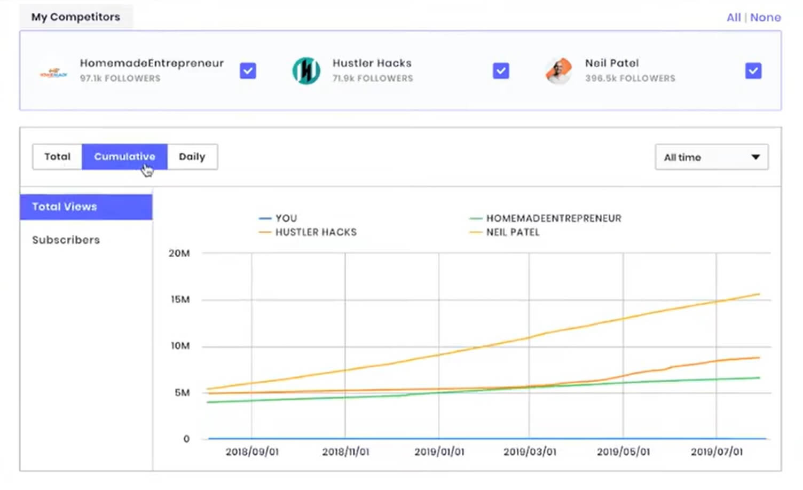Screen dimensions: 803x490
Task: Click the 15M axis label
Action: 180,299
